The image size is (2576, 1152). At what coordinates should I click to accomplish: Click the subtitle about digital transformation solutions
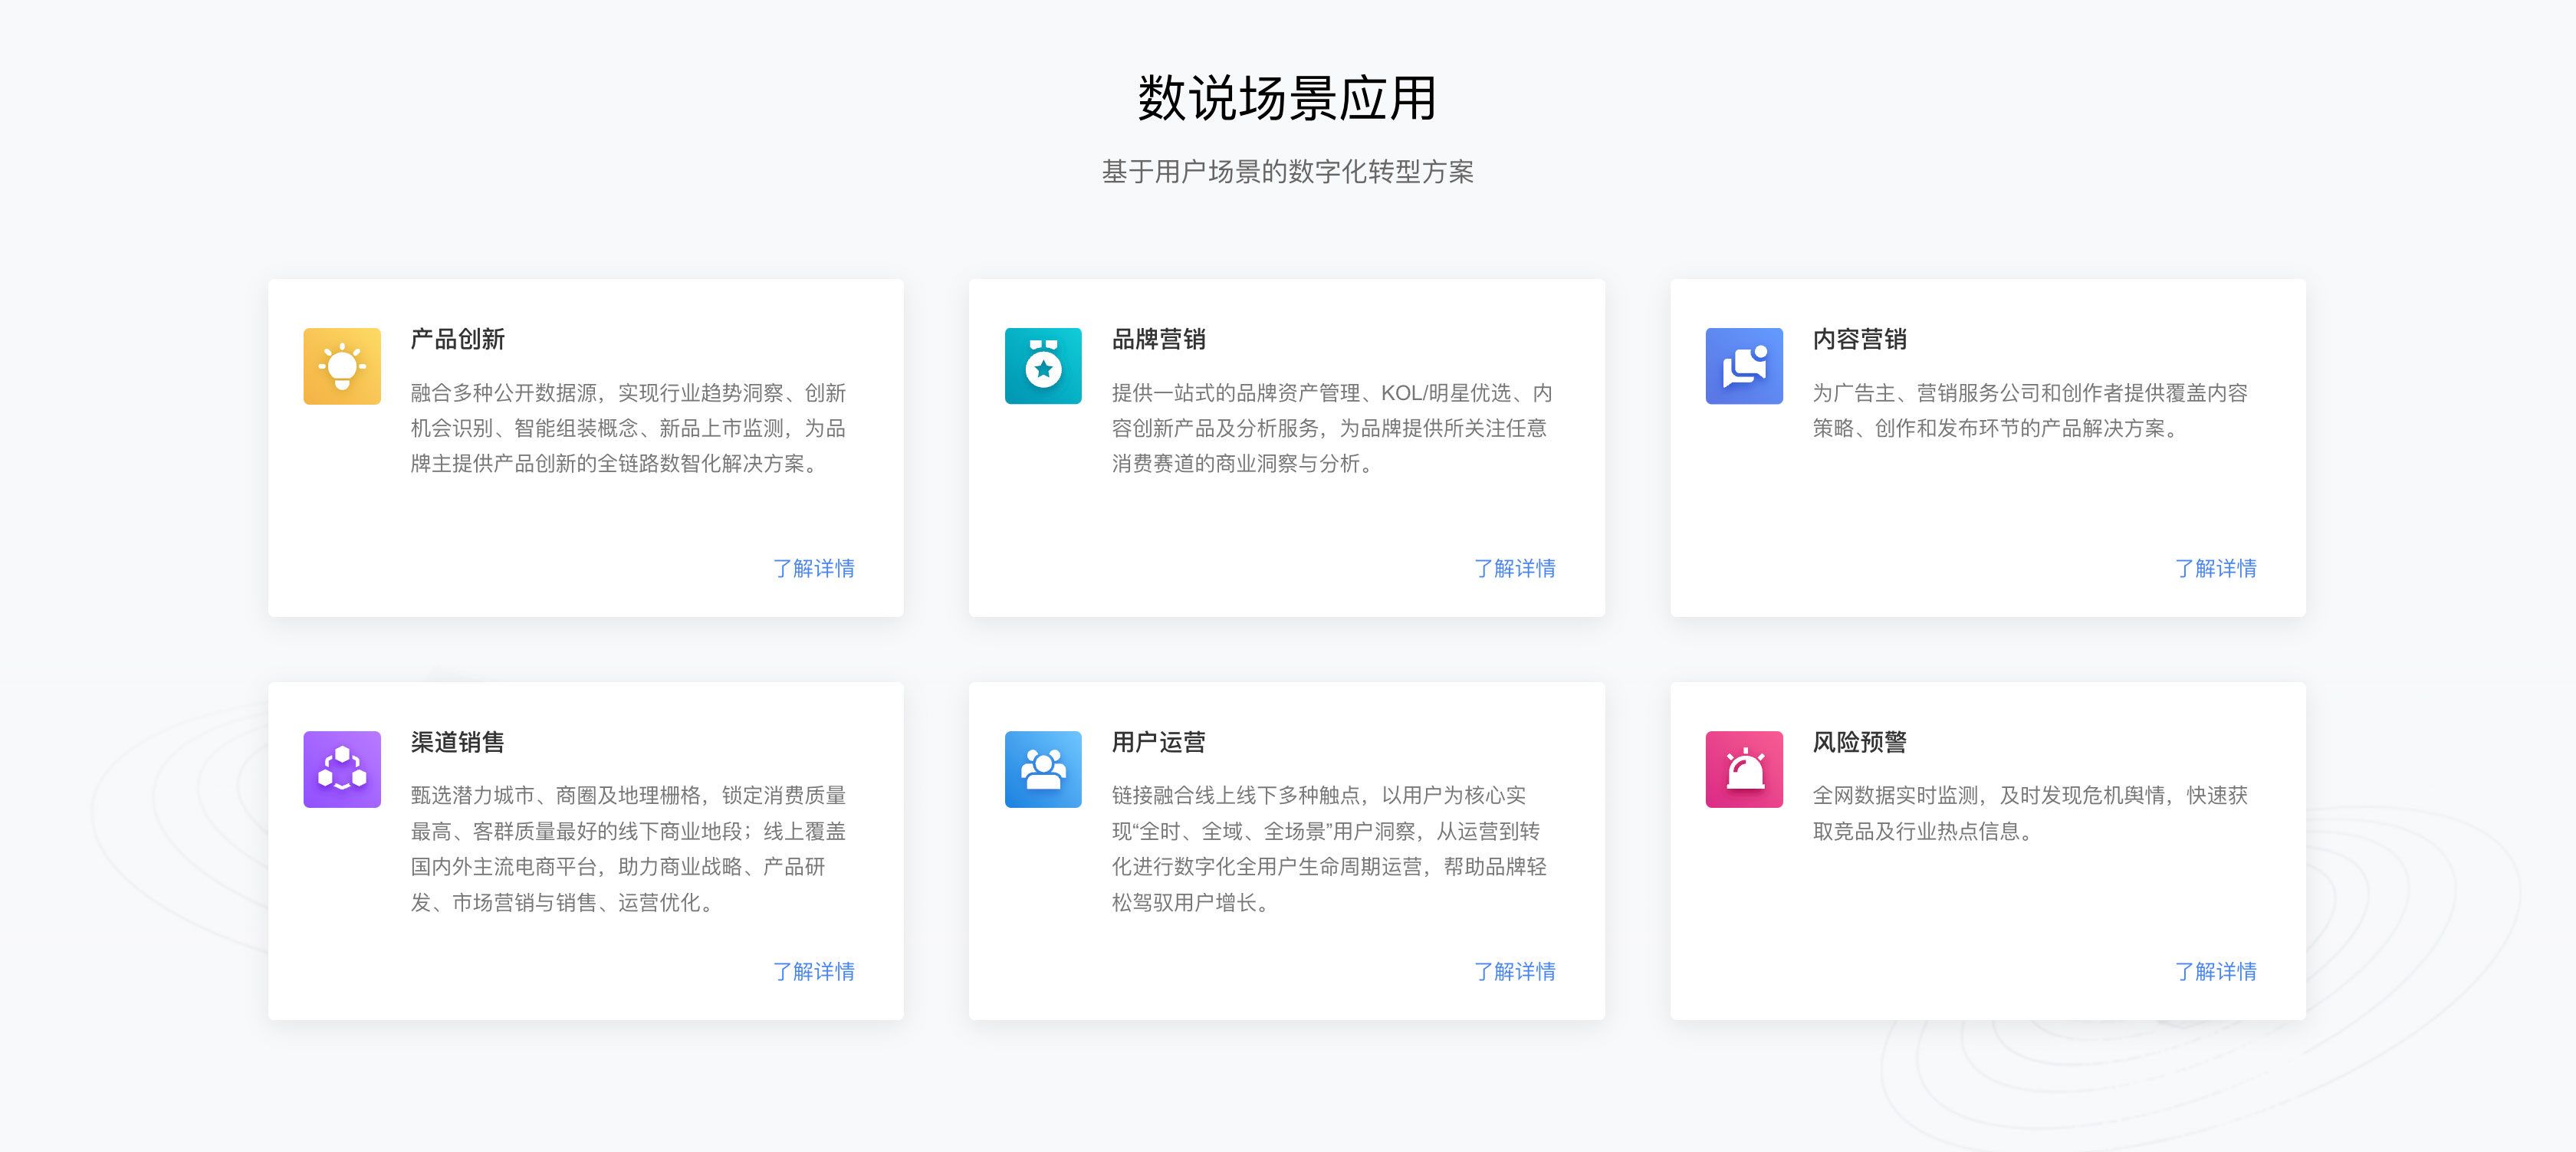[x=1288, y=171]
